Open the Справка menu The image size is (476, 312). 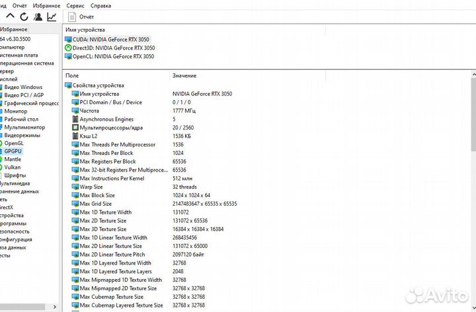pyautogui.click(x=100, y=6)
